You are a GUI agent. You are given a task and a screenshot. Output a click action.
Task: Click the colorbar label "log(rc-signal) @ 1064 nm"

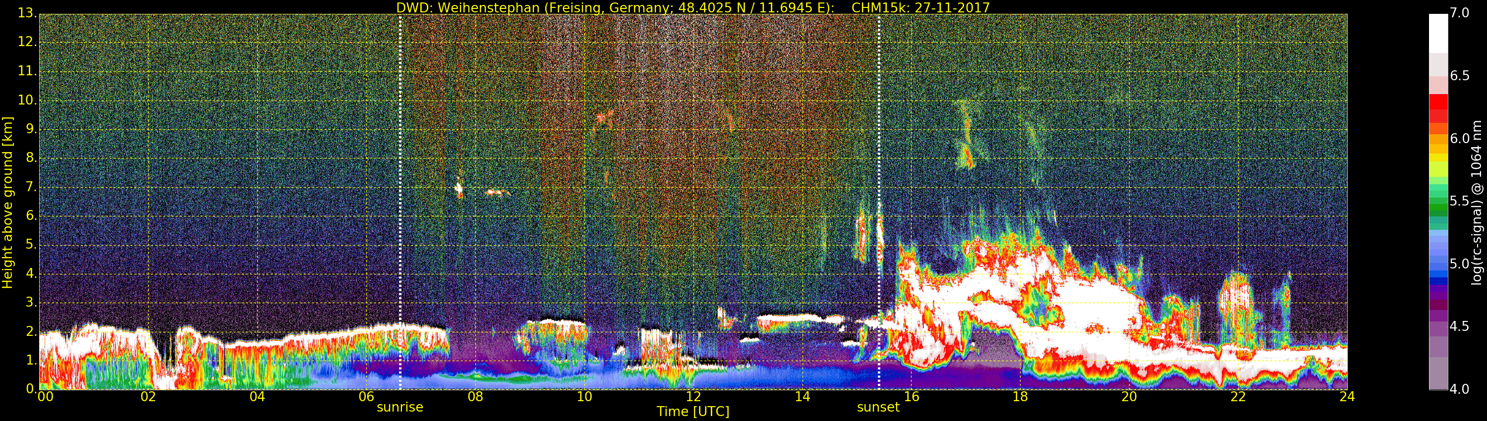coord(1476,203)
